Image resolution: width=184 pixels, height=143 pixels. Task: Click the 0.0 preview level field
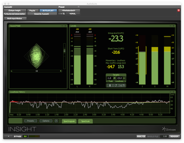(x=25, y=136)
